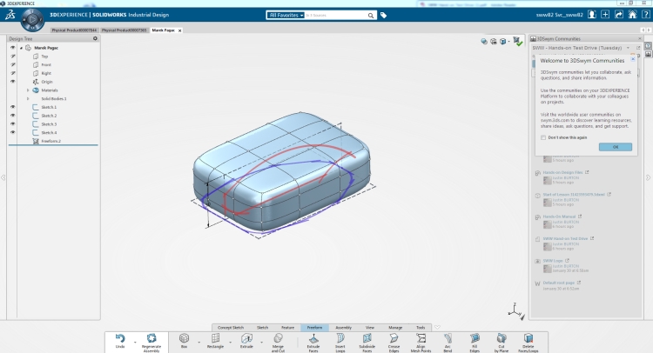Click the Cut by Plane tool
The image size is (653, 353).
(x=502, y=337)
